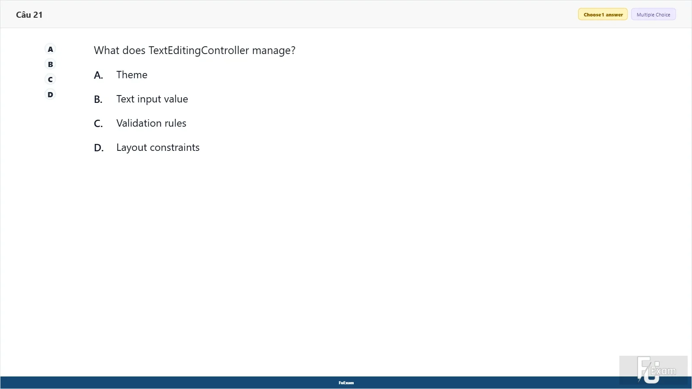692x389 pixels.
Task: Click option text 'Validation rules'
Action: pyautogui.click(x=151, y=123)
